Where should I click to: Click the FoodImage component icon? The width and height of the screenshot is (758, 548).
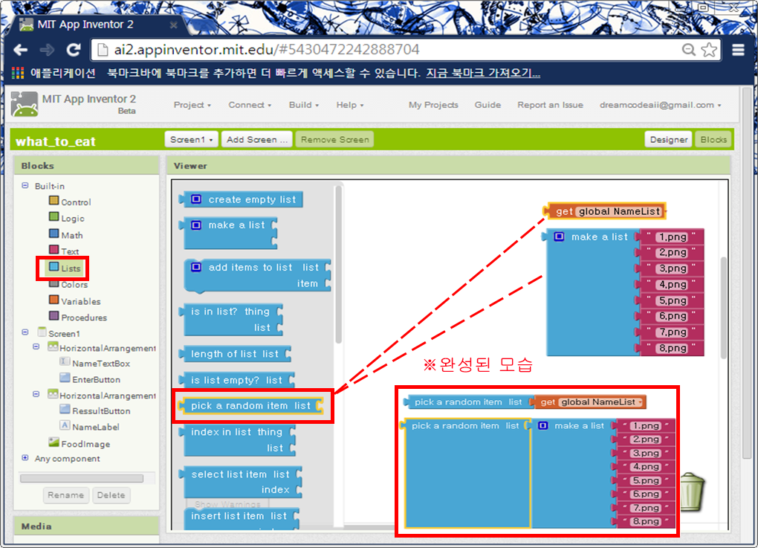54,442
